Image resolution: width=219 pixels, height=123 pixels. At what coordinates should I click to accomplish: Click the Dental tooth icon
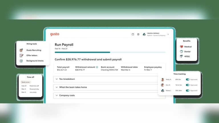click(181, 52)
